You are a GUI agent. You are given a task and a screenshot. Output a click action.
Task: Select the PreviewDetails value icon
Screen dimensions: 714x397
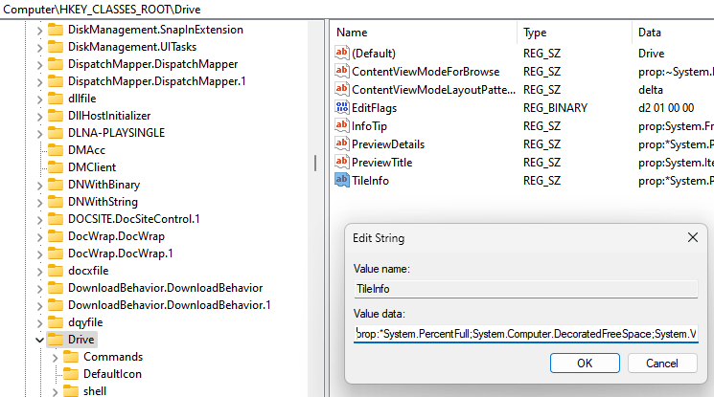point(341,144)
